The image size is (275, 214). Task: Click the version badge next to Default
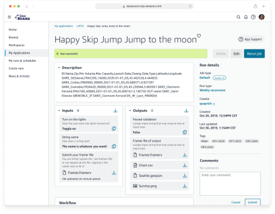[220, 78]
